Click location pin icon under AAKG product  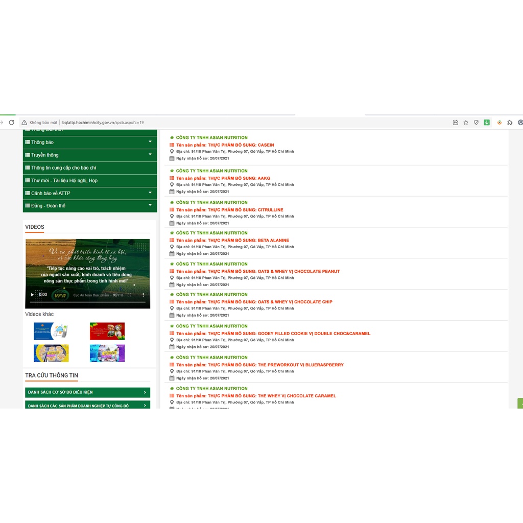[x=172, y=184]
